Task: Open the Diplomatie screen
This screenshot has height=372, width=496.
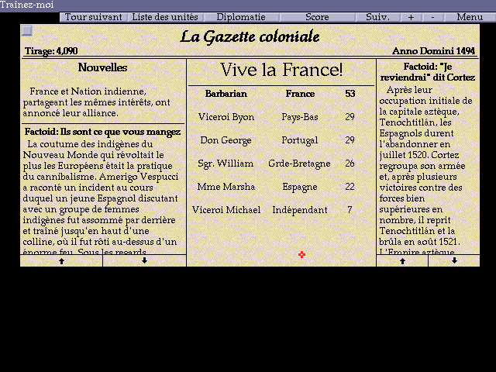Action: [241, 17]
